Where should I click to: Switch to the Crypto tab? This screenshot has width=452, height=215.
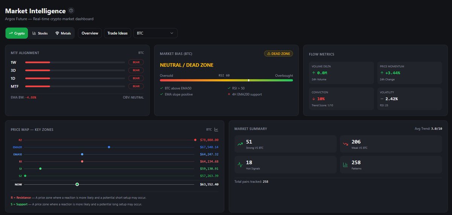click(17, 33)
